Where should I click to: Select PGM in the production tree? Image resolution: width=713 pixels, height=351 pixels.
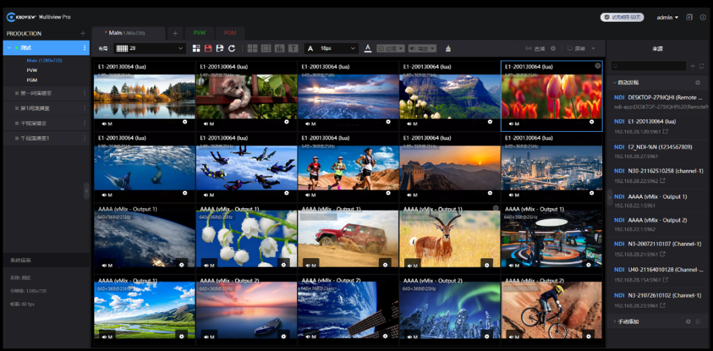(32, 80)
